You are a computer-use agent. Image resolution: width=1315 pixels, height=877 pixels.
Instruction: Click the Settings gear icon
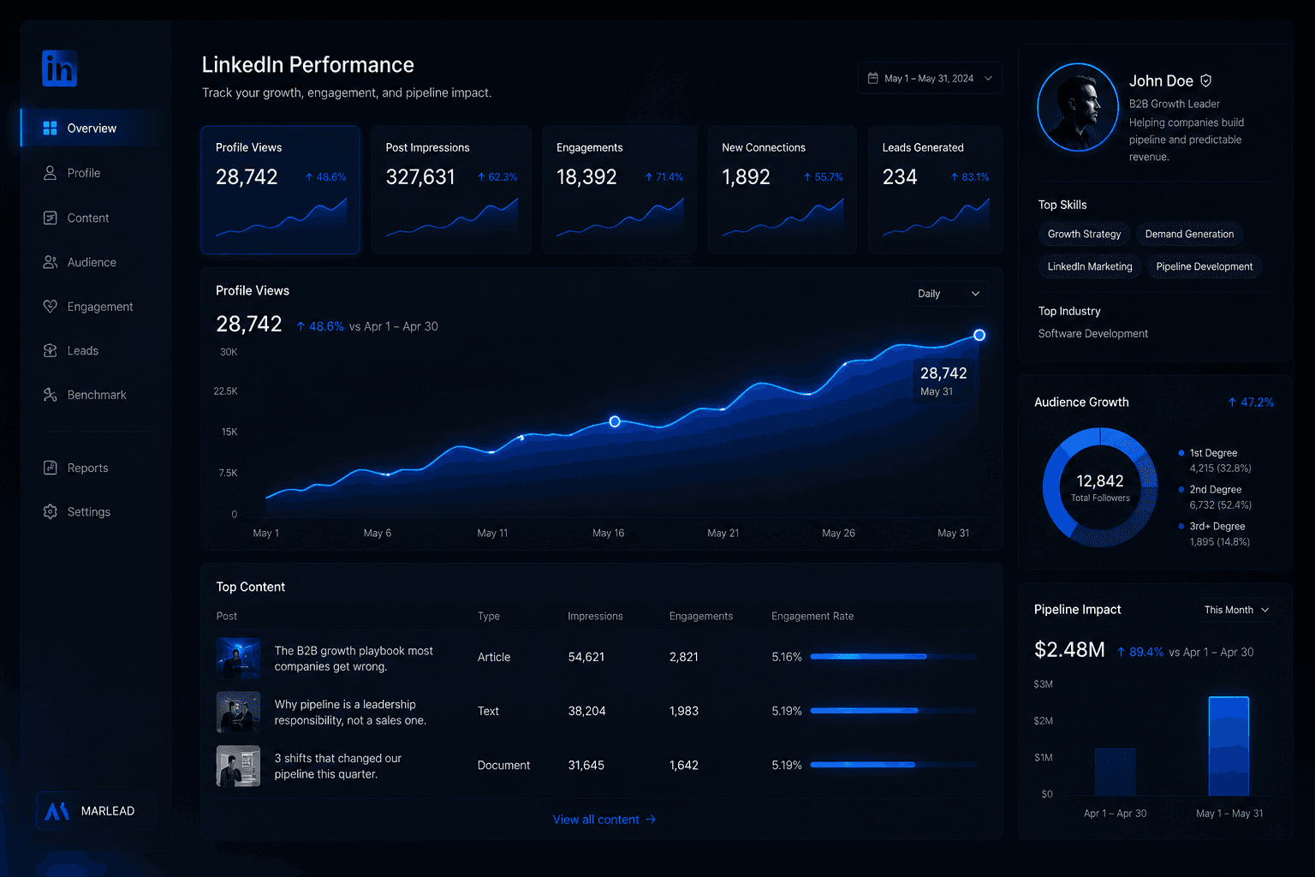[x=51, y=511]
